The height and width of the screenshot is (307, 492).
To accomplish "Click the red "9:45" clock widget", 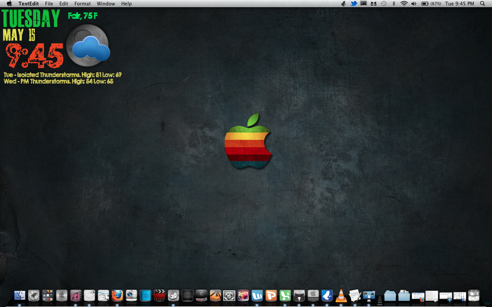I will coord(35,55).
